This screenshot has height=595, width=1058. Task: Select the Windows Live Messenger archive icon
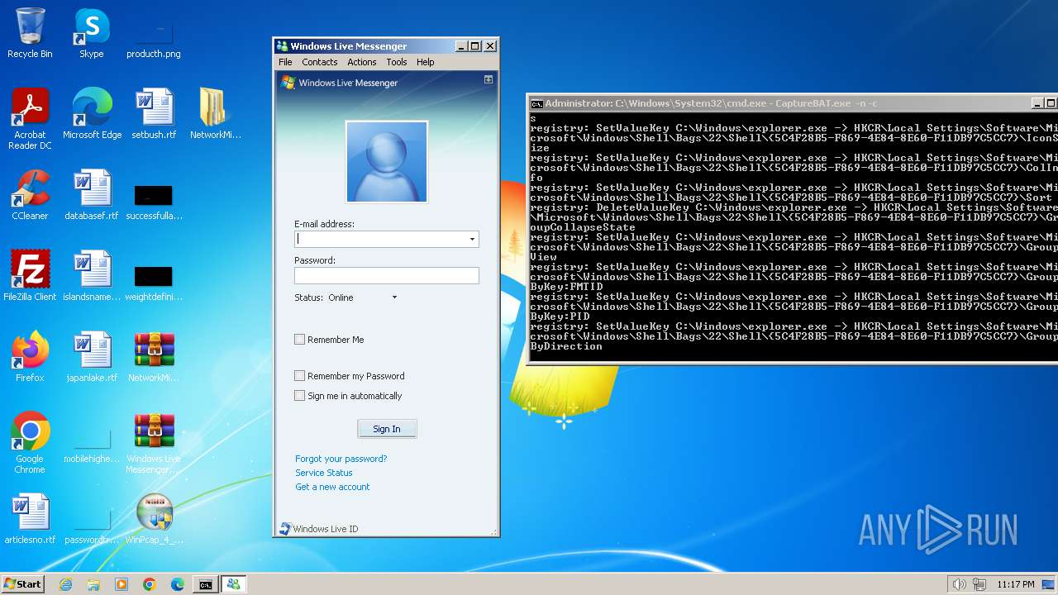[154, 443]
